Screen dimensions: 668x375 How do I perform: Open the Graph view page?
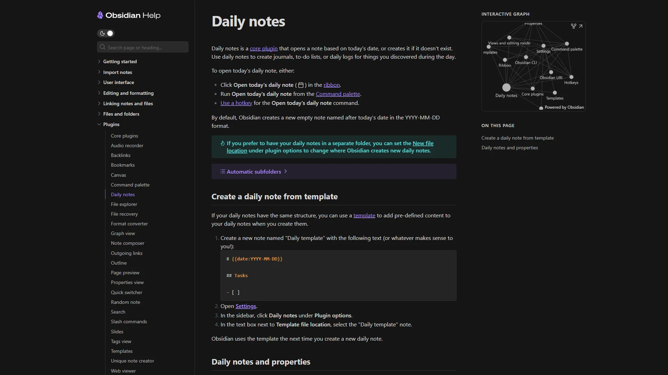[123, 233]
